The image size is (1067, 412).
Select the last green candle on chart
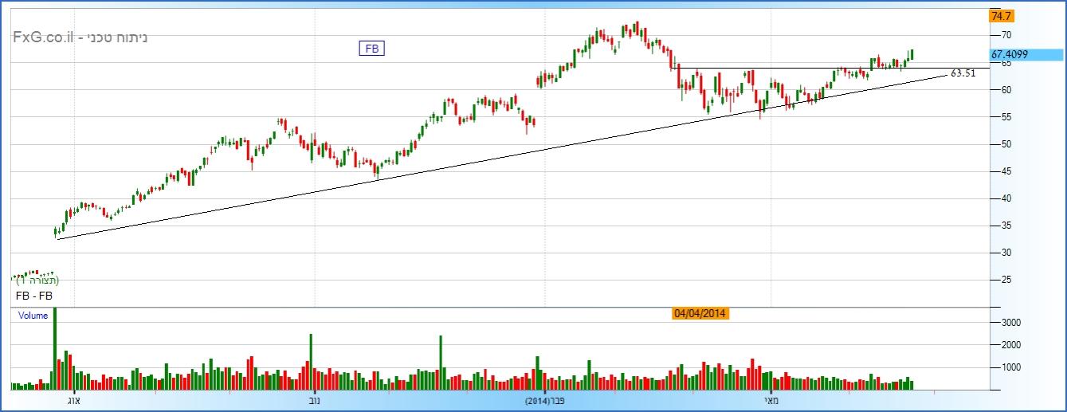coord(912,54)
